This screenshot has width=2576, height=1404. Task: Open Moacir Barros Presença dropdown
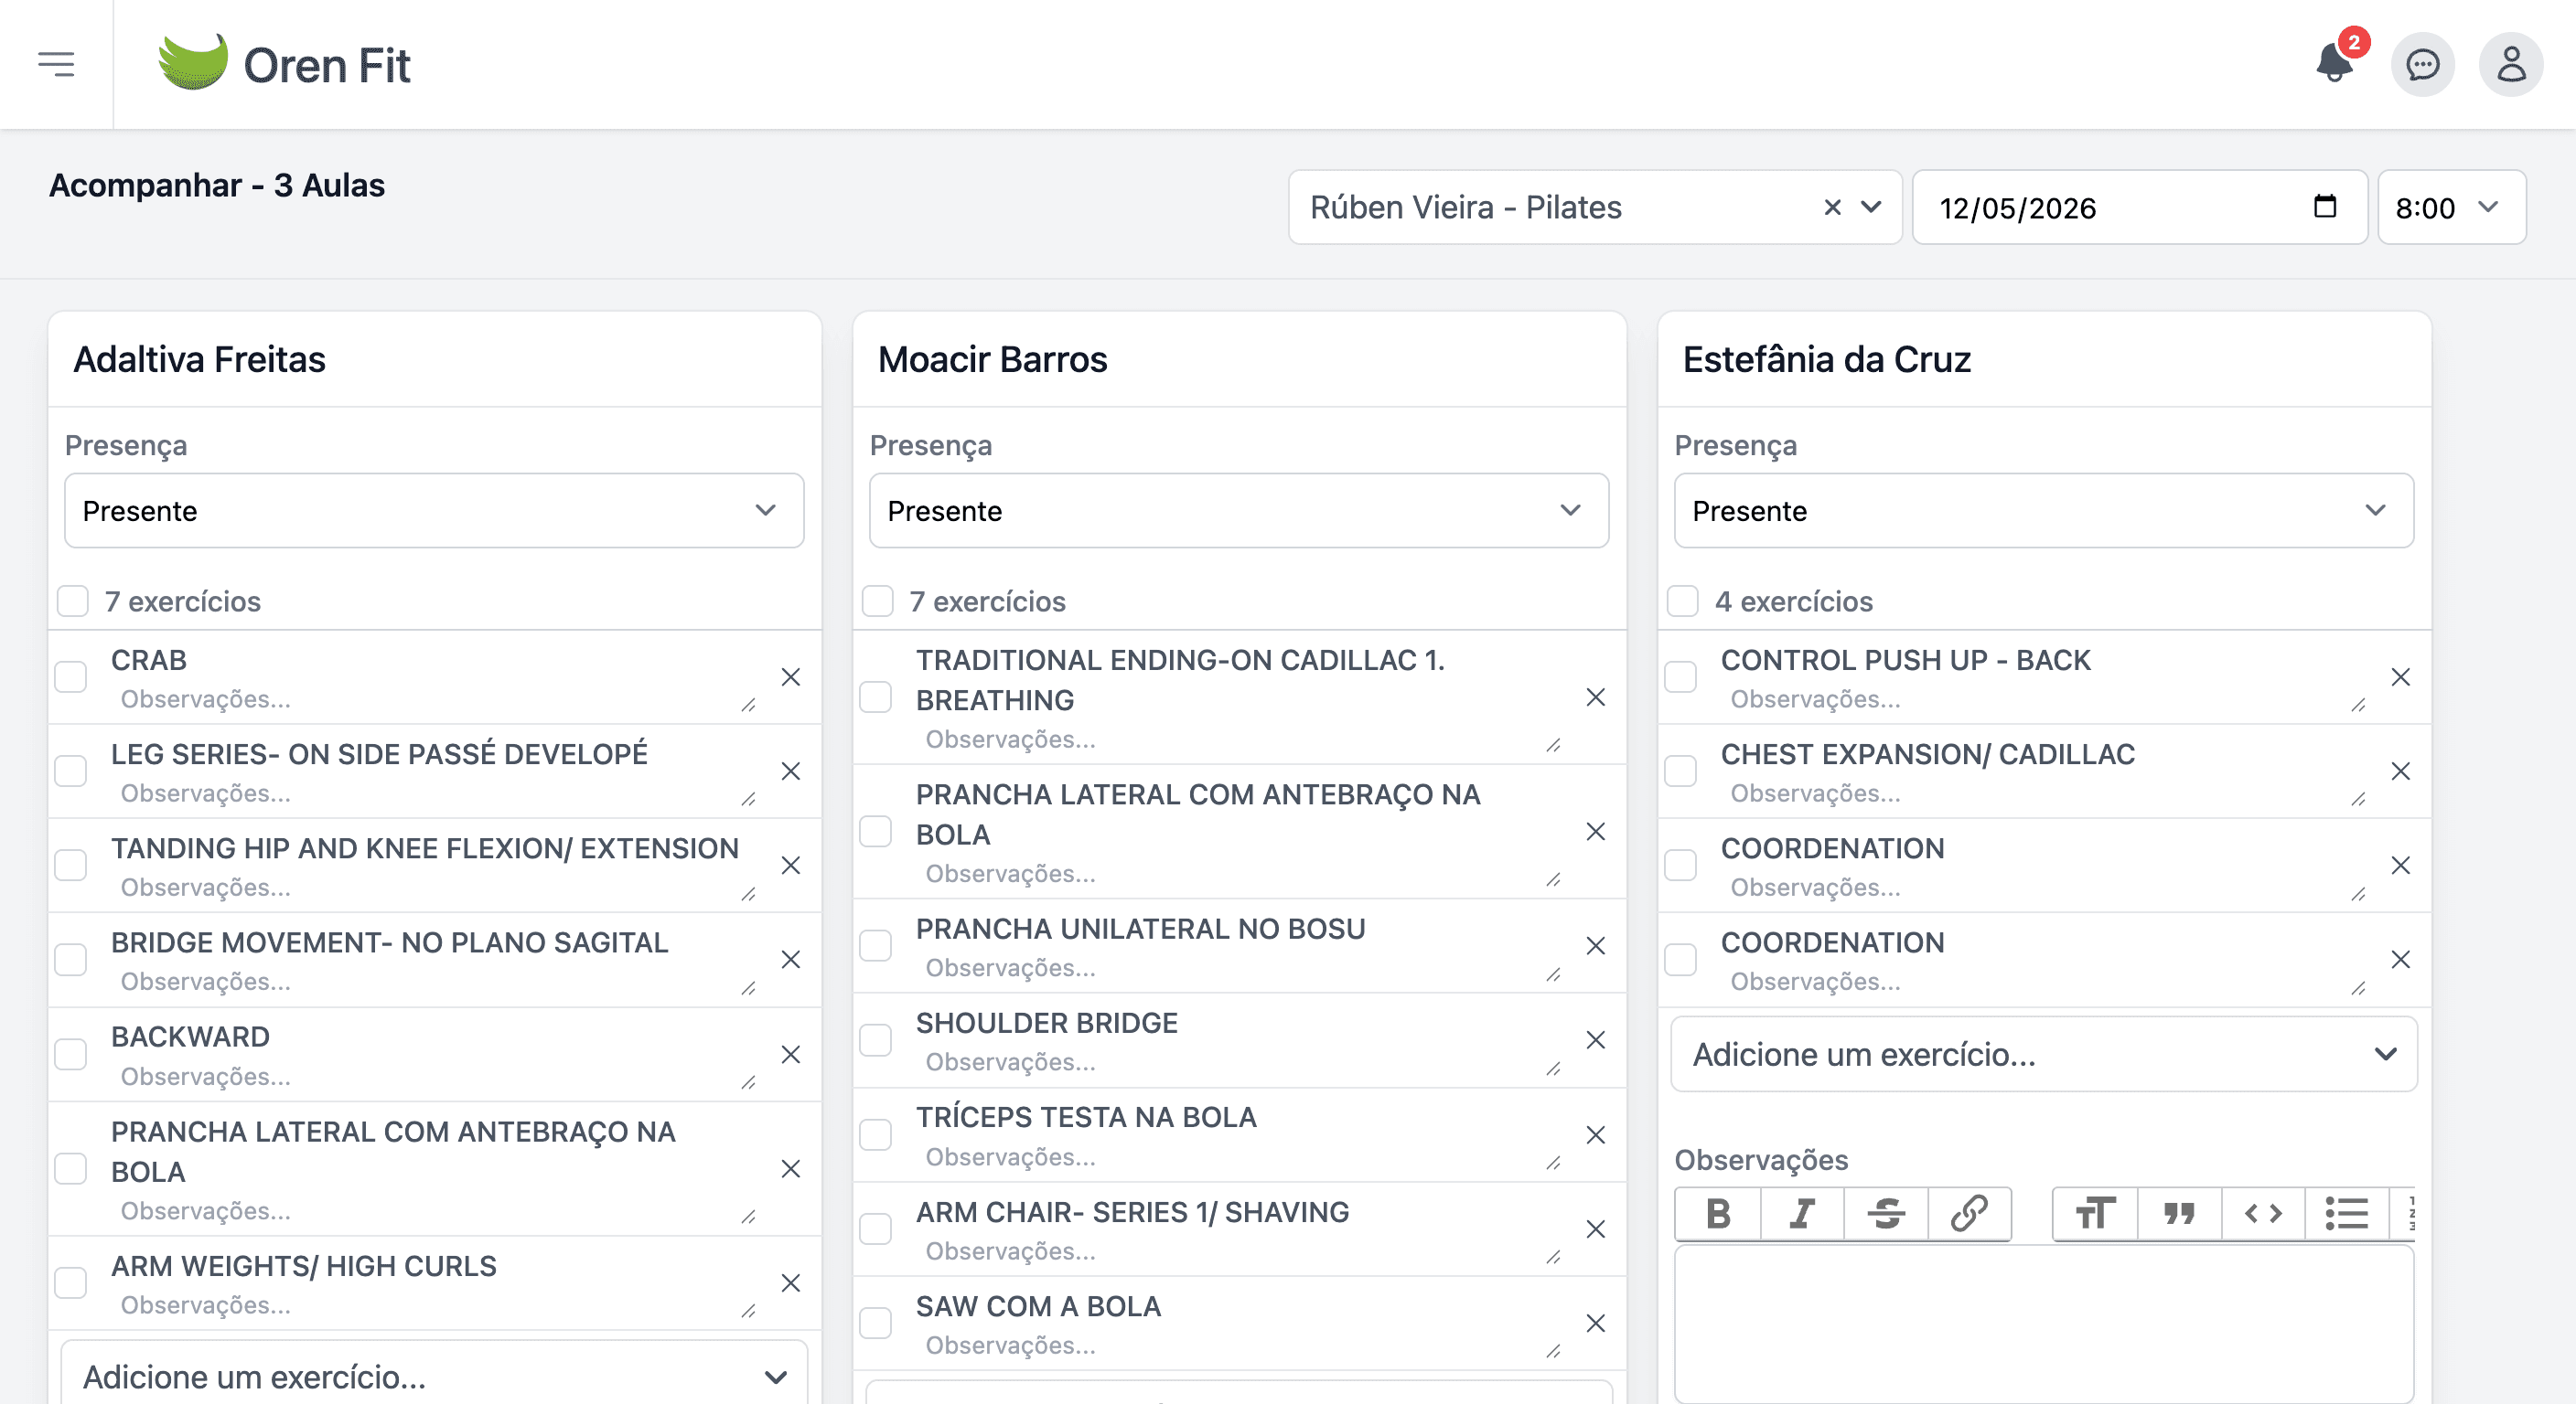(1239, 511)
